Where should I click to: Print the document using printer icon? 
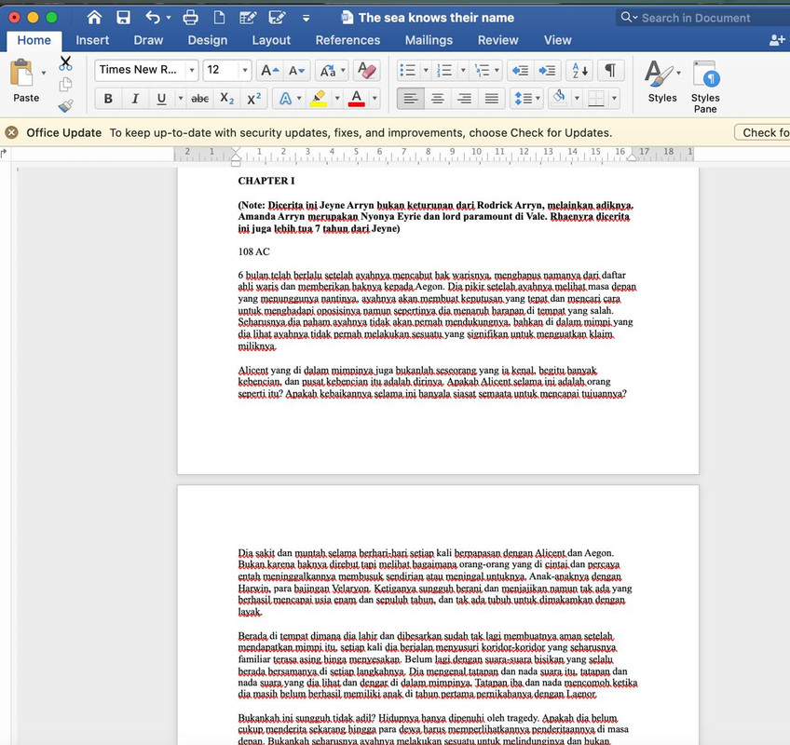(x=190, y=18)
